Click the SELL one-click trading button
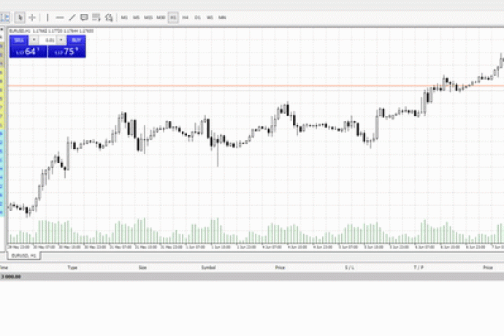Screen dimensions: 504x336 [19, 40]
